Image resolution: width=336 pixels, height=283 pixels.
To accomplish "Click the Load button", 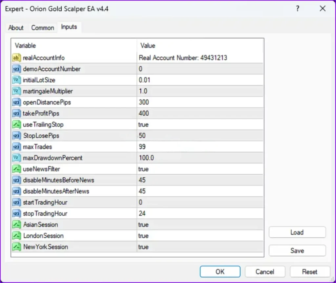I will point(297,232).
